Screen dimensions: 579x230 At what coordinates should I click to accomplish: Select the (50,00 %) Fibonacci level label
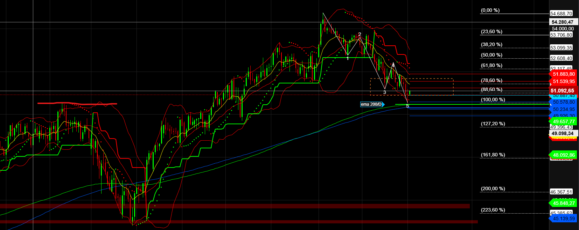coord(491,55)
